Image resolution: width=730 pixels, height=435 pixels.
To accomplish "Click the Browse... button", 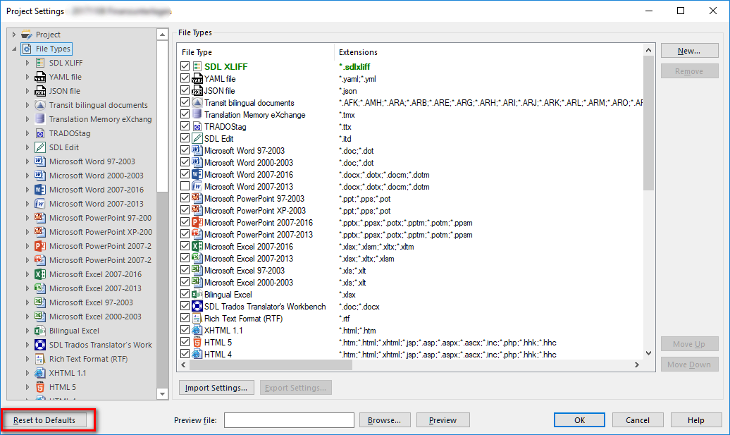I will [x=385, y=420].
